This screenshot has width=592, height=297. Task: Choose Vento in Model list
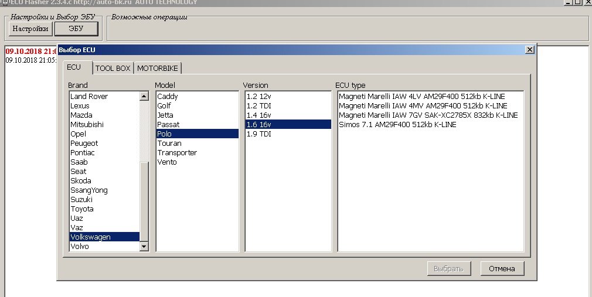tap(198, 162)
